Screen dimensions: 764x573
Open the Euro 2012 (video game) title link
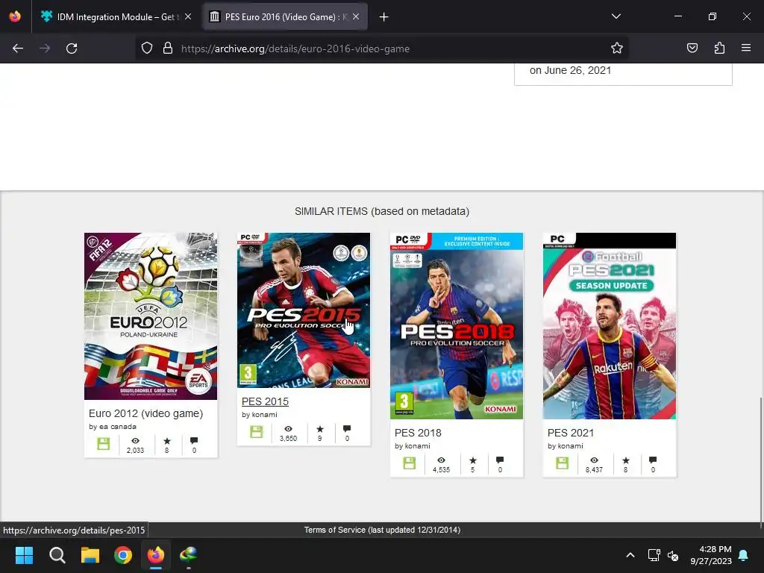tap(145, 413)
